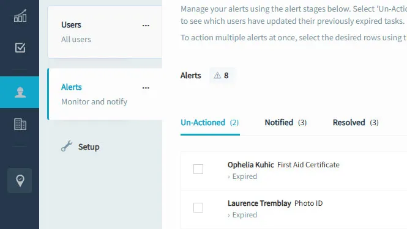Open the Users All users section

(x=105, y=32)
